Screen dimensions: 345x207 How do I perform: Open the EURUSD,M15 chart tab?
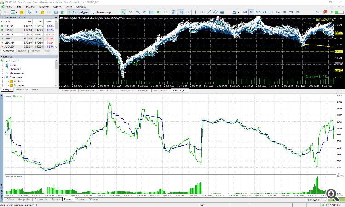[x=69, y=90]
